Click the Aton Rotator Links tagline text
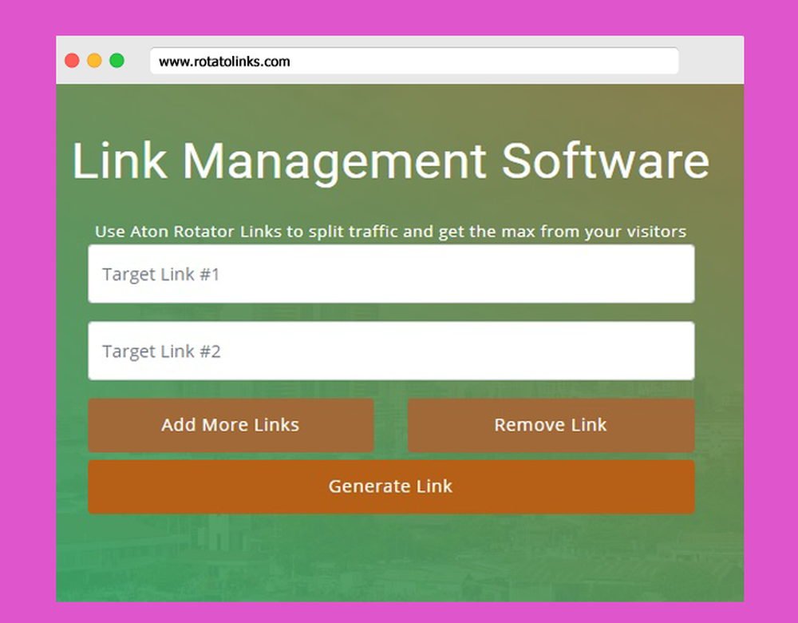Viewport: 798px width, 623px height. [x=391, y=232]
